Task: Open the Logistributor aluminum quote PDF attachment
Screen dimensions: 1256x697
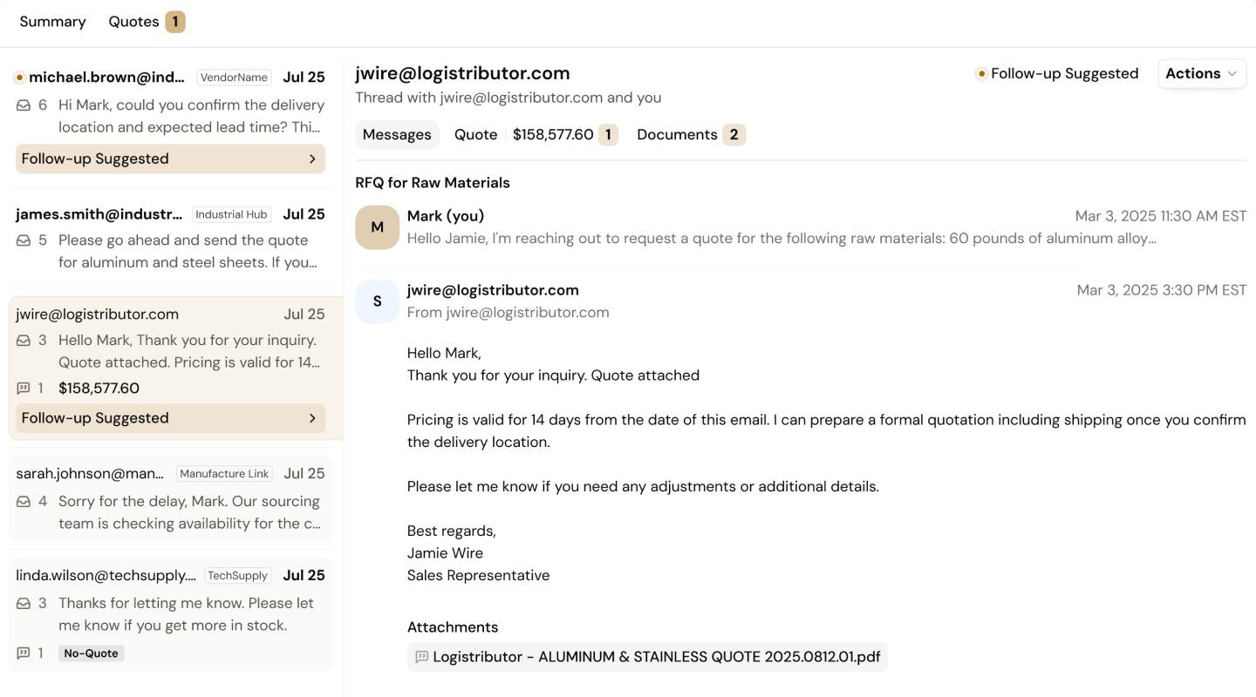Action: [x=656, y=657]
